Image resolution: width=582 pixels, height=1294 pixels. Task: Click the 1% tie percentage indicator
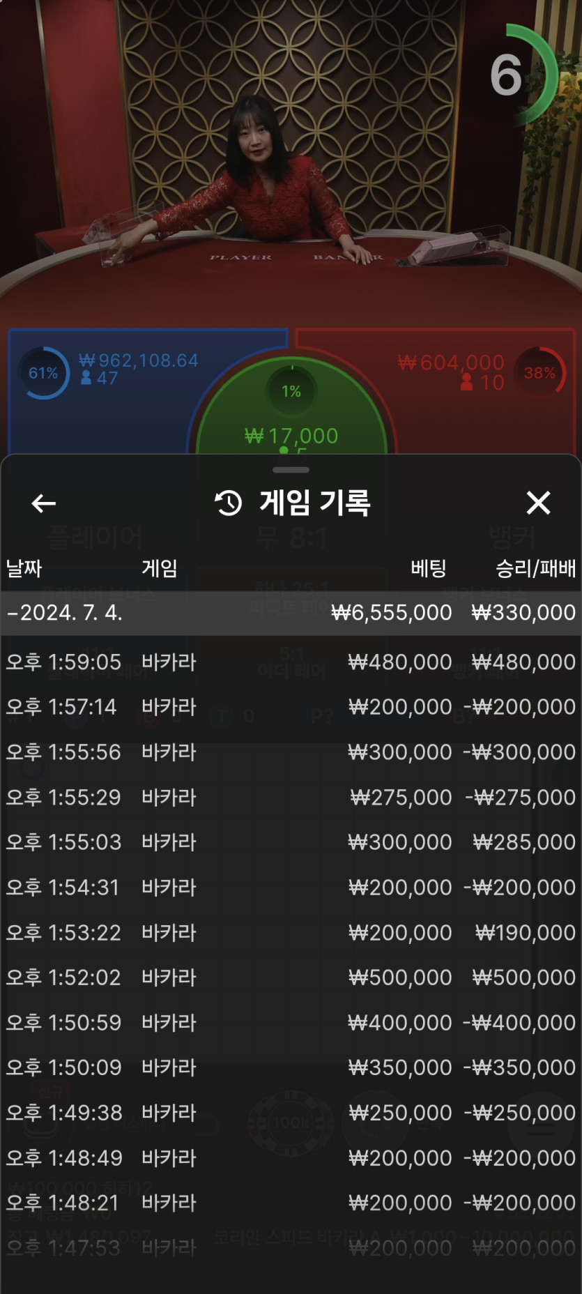pyautogui.click(x=291, y=391)
